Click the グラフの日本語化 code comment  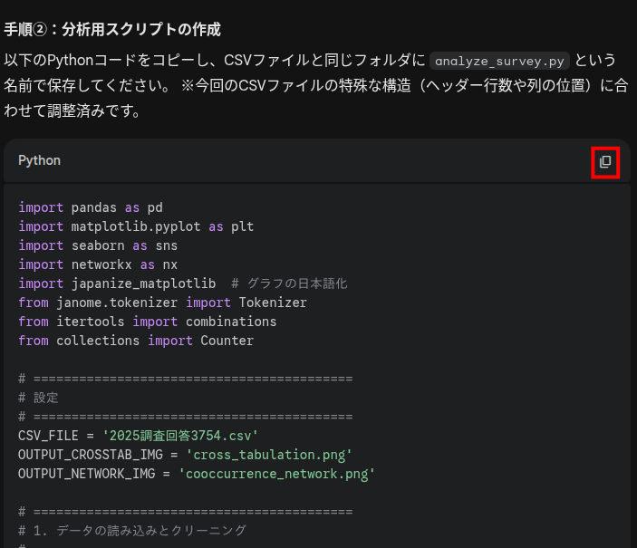(289, 284)
